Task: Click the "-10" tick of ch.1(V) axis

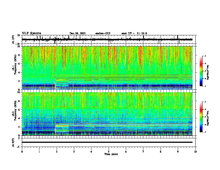Action: pos(18,44)
